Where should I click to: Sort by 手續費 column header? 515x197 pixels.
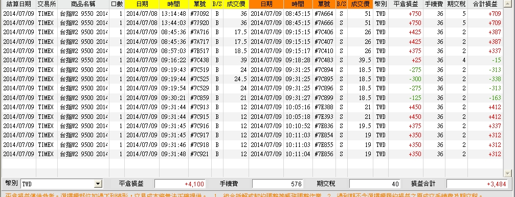[434, 4]
